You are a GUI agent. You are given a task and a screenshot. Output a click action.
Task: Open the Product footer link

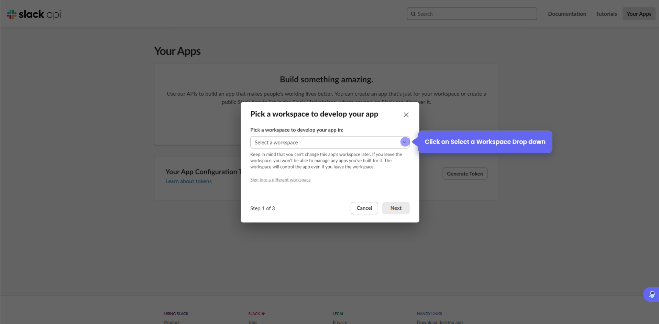coord(172,322)
